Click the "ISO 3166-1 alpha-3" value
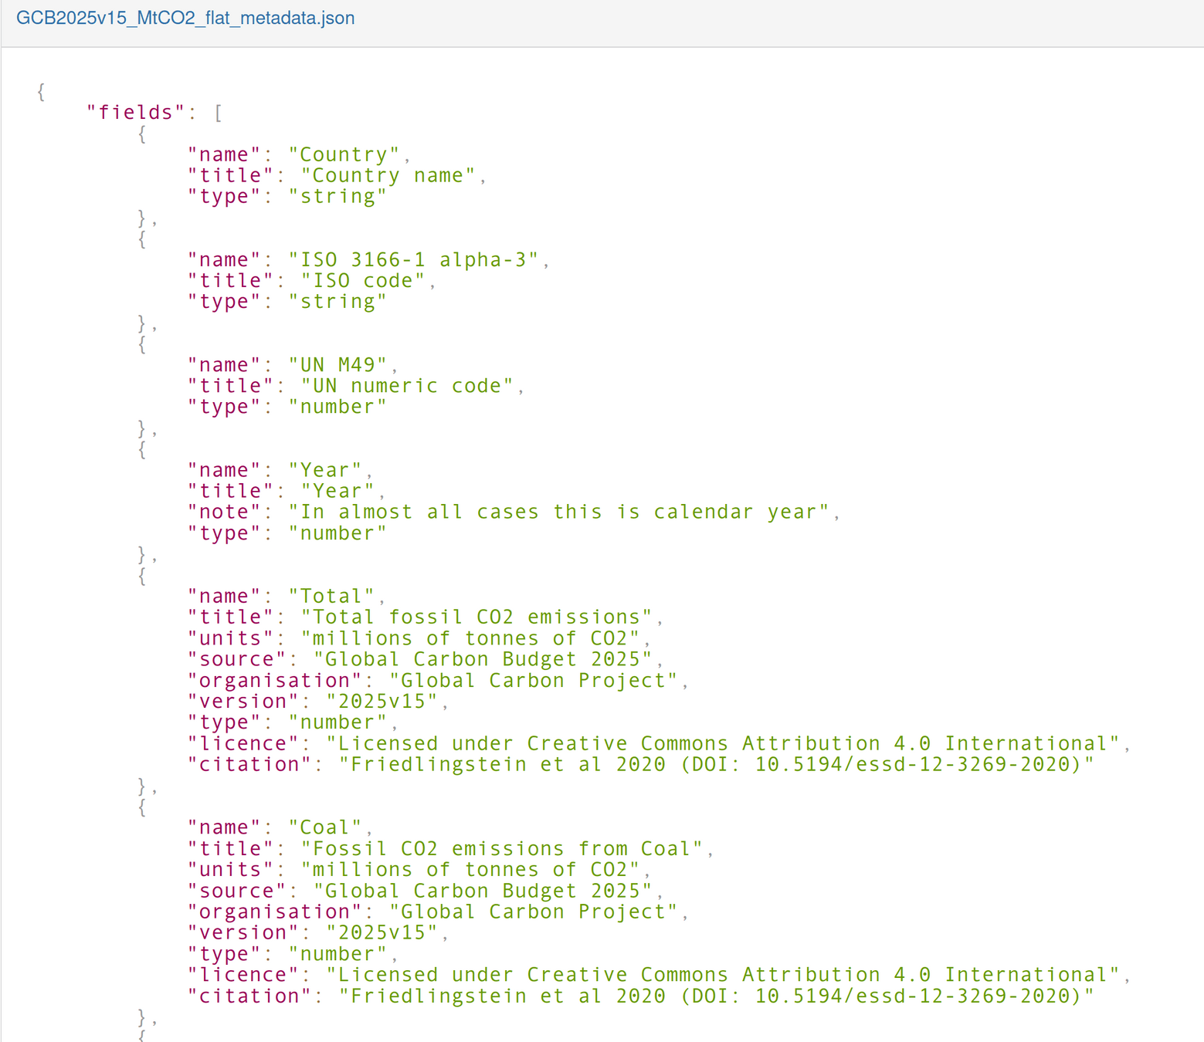This screenshot has height=1042, width=1204. [413, 259]
